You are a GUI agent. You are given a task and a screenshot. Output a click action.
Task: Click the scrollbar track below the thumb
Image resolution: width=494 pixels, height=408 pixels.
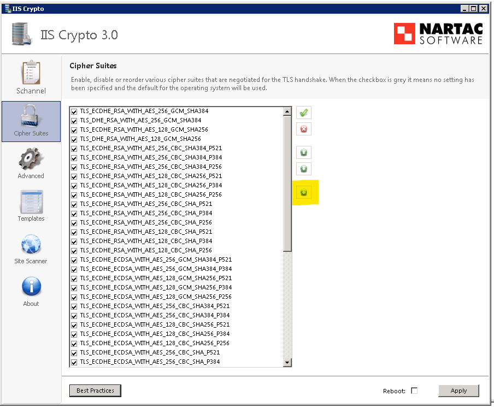(x=287, y=305)
